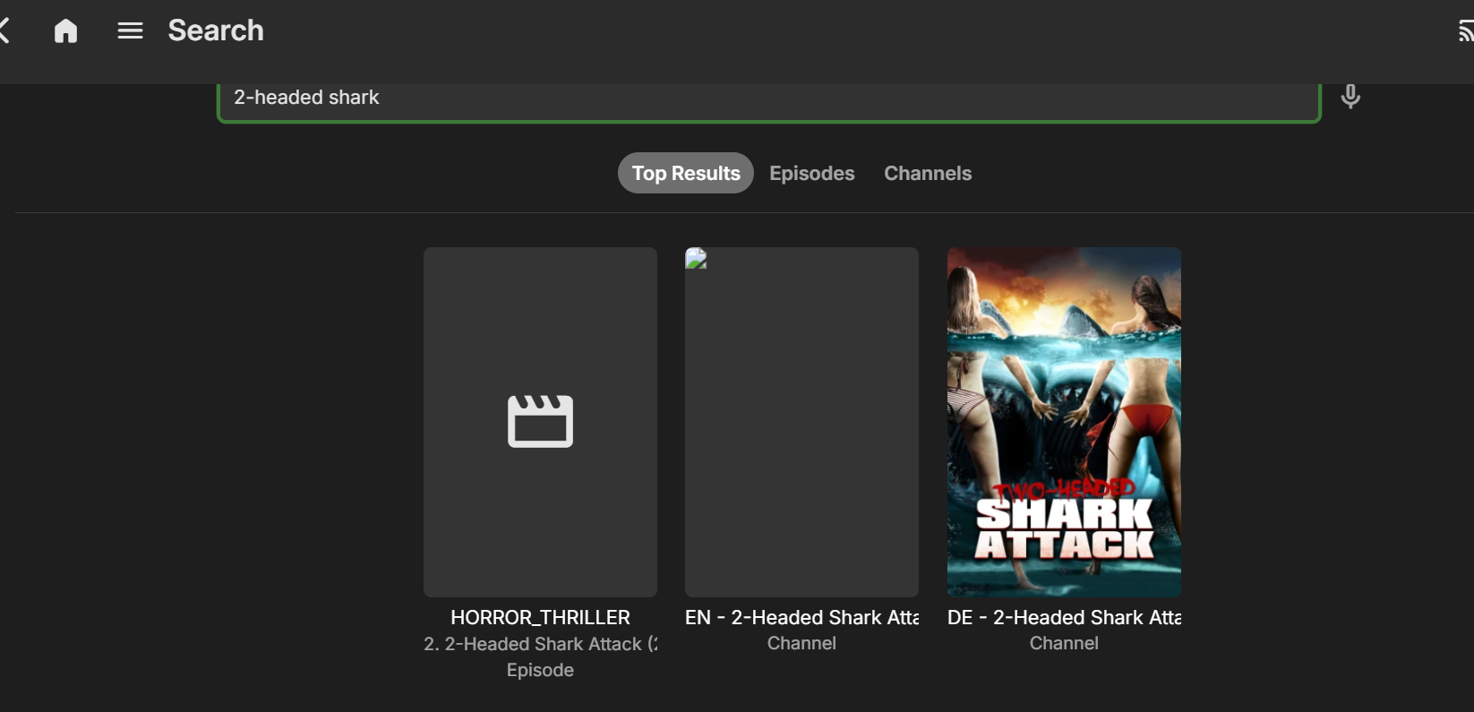The image size is (1474, 712).
Task: Click the "Channel" label under EN result
Action: 801,643
